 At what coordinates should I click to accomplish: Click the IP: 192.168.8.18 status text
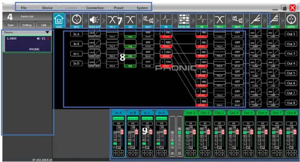42,160
